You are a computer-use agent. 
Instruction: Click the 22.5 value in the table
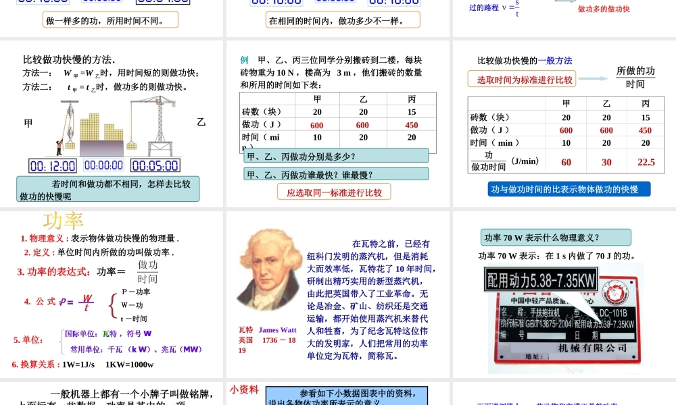tap(646, 162)
